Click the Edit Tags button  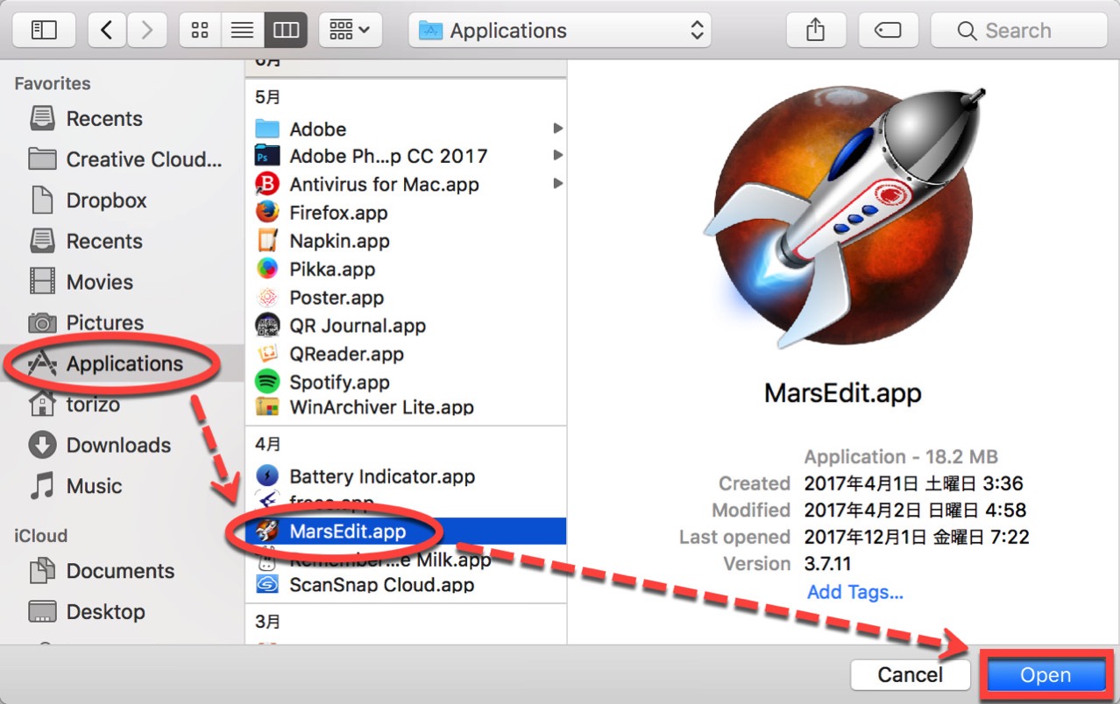888,31
